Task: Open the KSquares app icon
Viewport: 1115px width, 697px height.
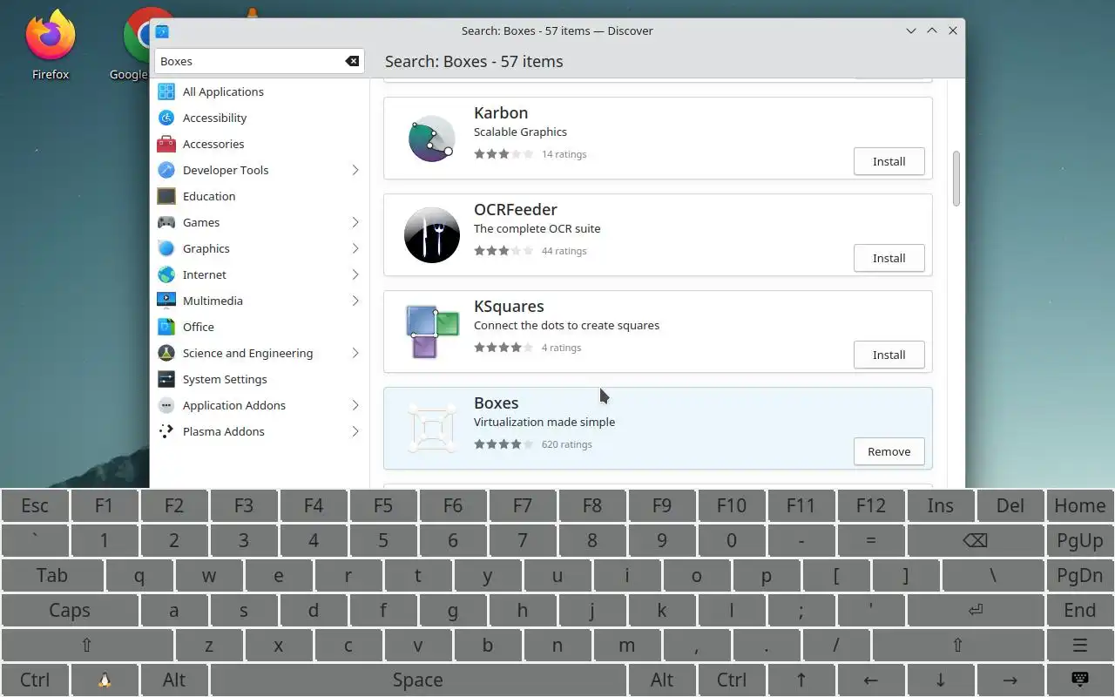Action: coord(432,332)
